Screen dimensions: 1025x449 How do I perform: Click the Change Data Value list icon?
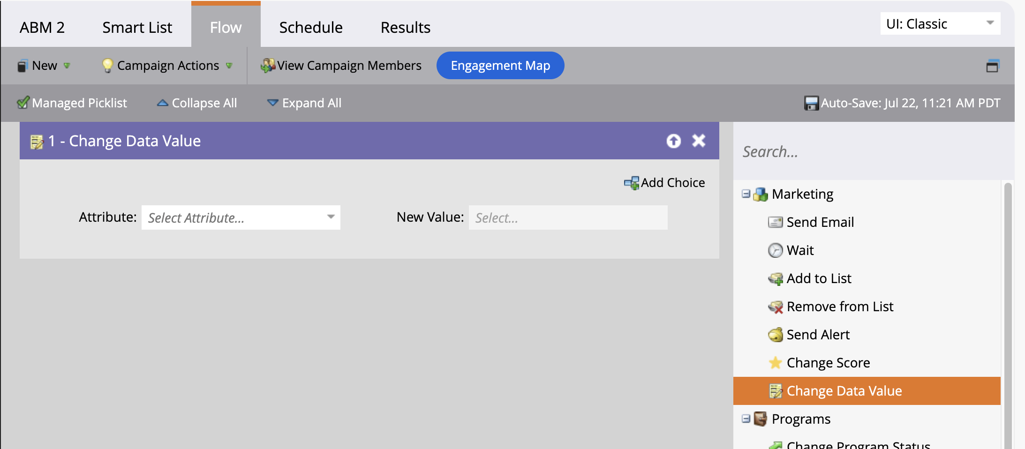point(776,391)
